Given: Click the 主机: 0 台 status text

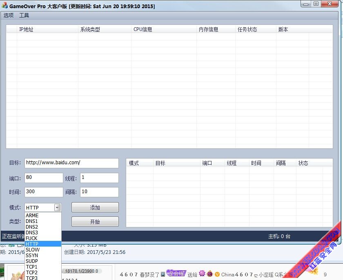Looking at the screenshot, I should [279, 236].
